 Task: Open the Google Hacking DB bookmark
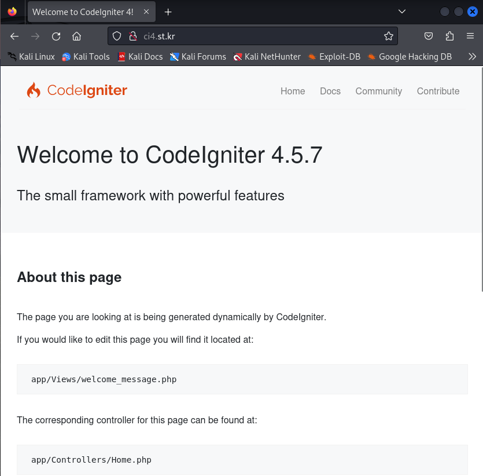pyautogui.click(x=410, y=57)
